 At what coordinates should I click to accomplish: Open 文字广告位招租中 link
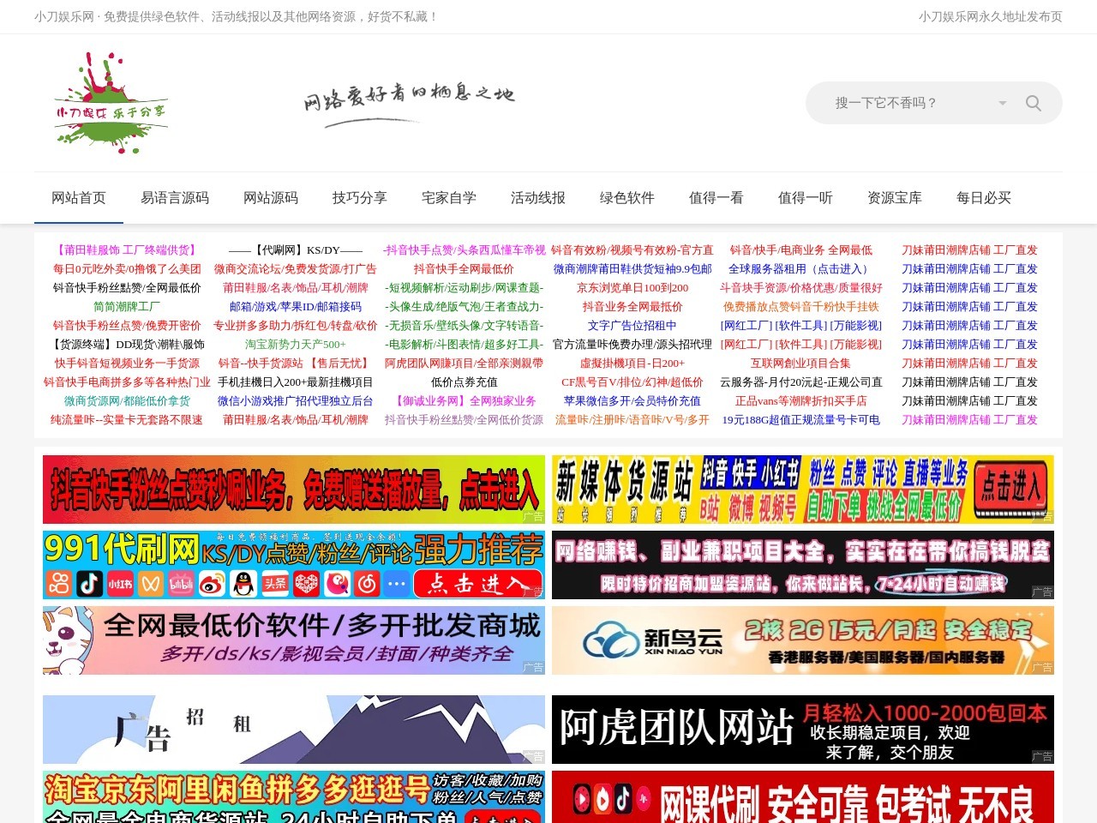click(x=632, y=326)
